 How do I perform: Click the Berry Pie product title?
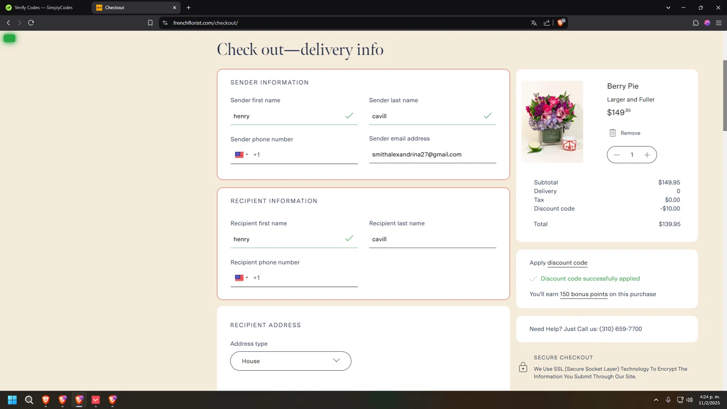click(623, 86)
